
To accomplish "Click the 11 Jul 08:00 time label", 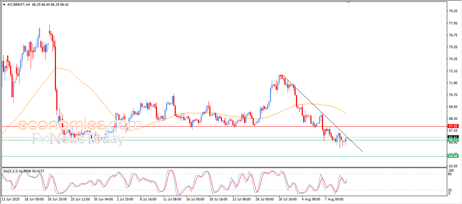I will [x=173, y=199].
